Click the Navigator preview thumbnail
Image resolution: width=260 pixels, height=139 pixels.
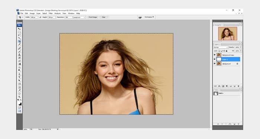[228, 34]
